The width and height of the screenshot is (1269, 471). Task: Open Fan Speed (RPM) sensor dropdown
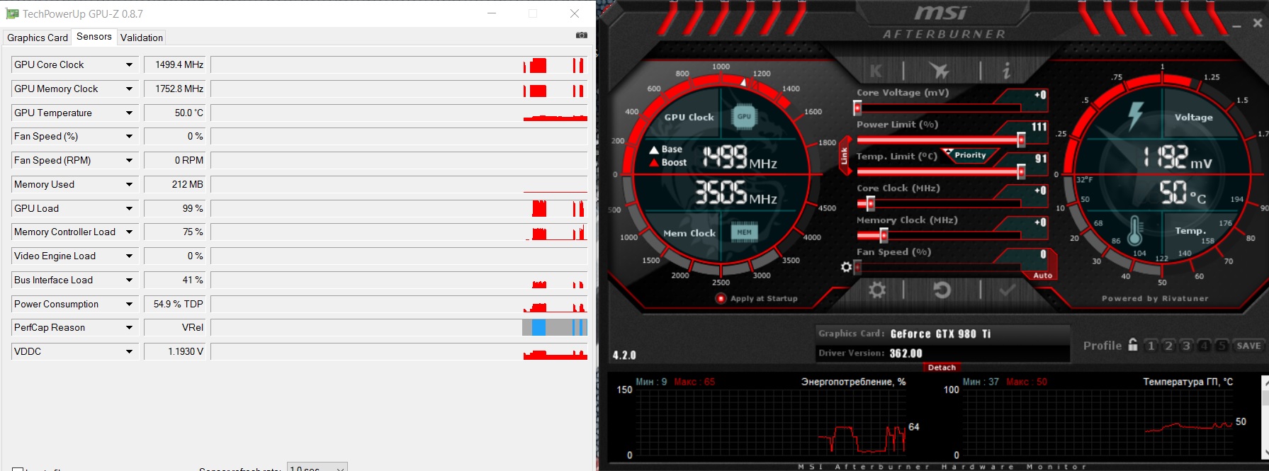[129, 160]
